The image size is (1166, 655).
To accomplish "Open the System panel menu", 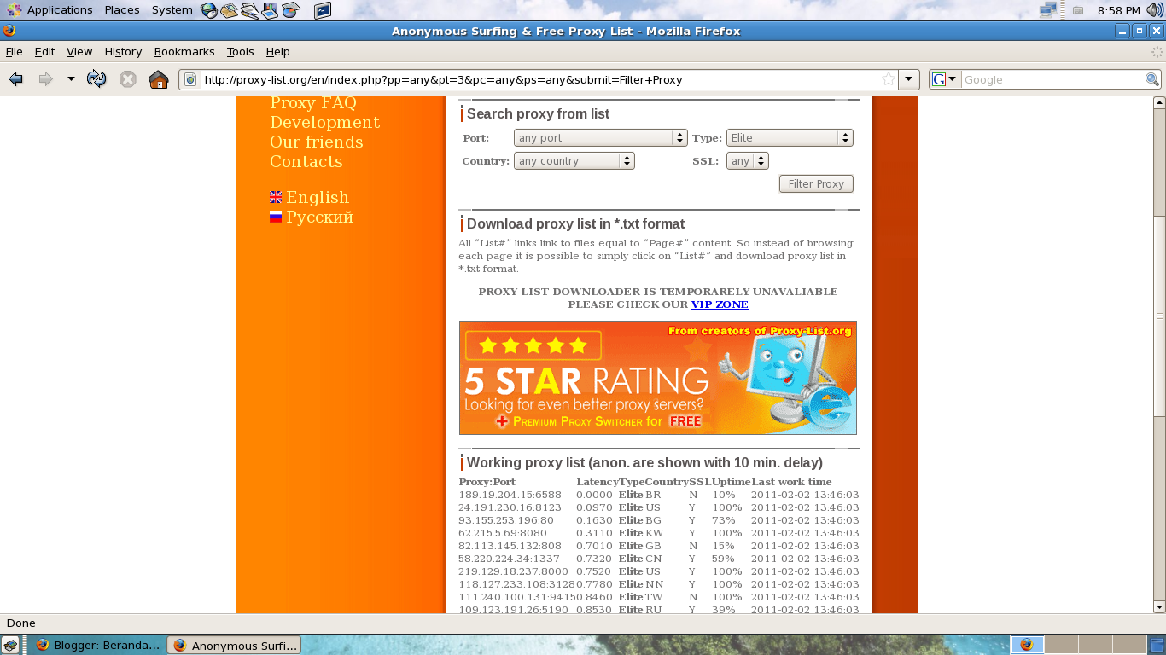I will coord(172,10).
